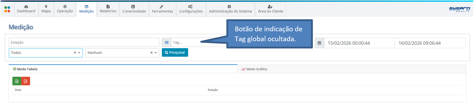The image size is (474, 111).
Task: Export table to PDF with red icon
Action: coord(26,81)
